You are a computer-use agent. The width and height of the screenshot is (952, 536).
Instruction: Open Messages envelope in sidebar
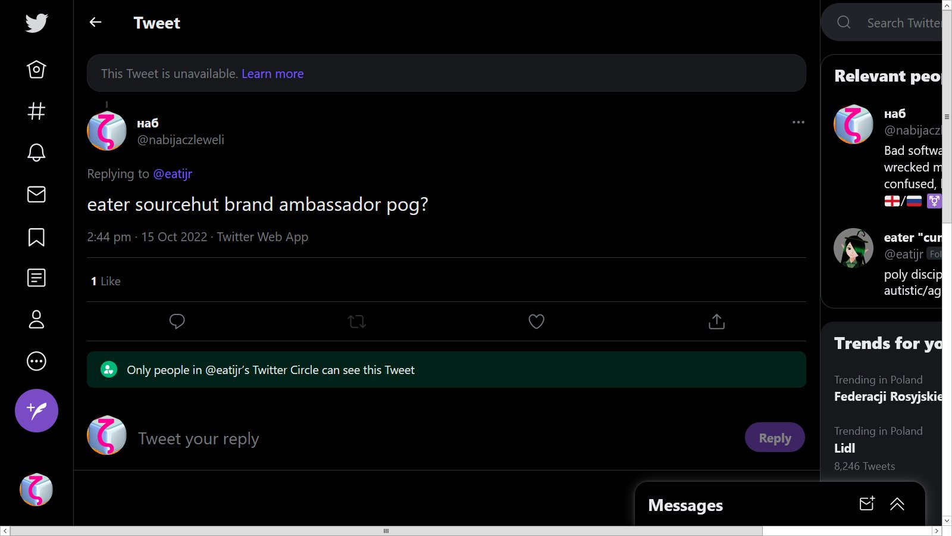(36, 194)
